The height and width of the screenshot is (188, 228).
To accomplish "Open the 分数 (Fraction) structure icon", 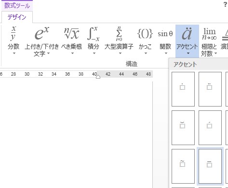I will pos(13,34).
